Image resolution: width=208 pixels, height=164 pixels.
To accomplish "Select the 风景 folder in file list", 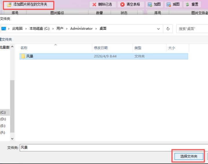I will point(30,56).
